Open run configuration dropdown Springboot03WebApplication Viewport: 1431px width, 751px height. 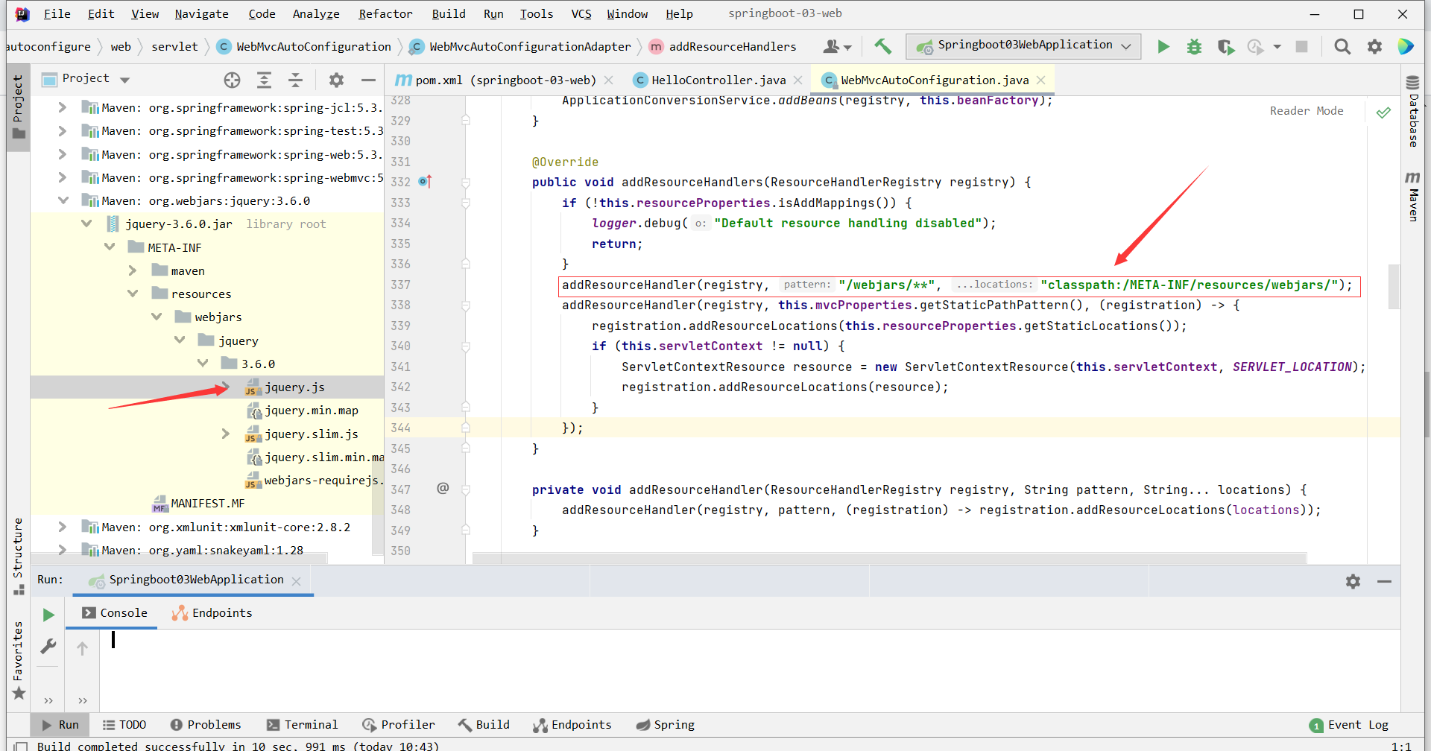(1023, 46)
